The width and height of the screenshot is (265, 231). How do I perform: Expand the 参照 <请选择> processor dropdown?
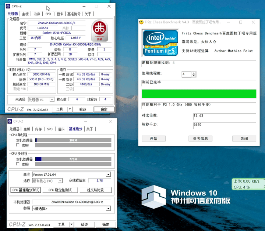[x=108, y=208]
